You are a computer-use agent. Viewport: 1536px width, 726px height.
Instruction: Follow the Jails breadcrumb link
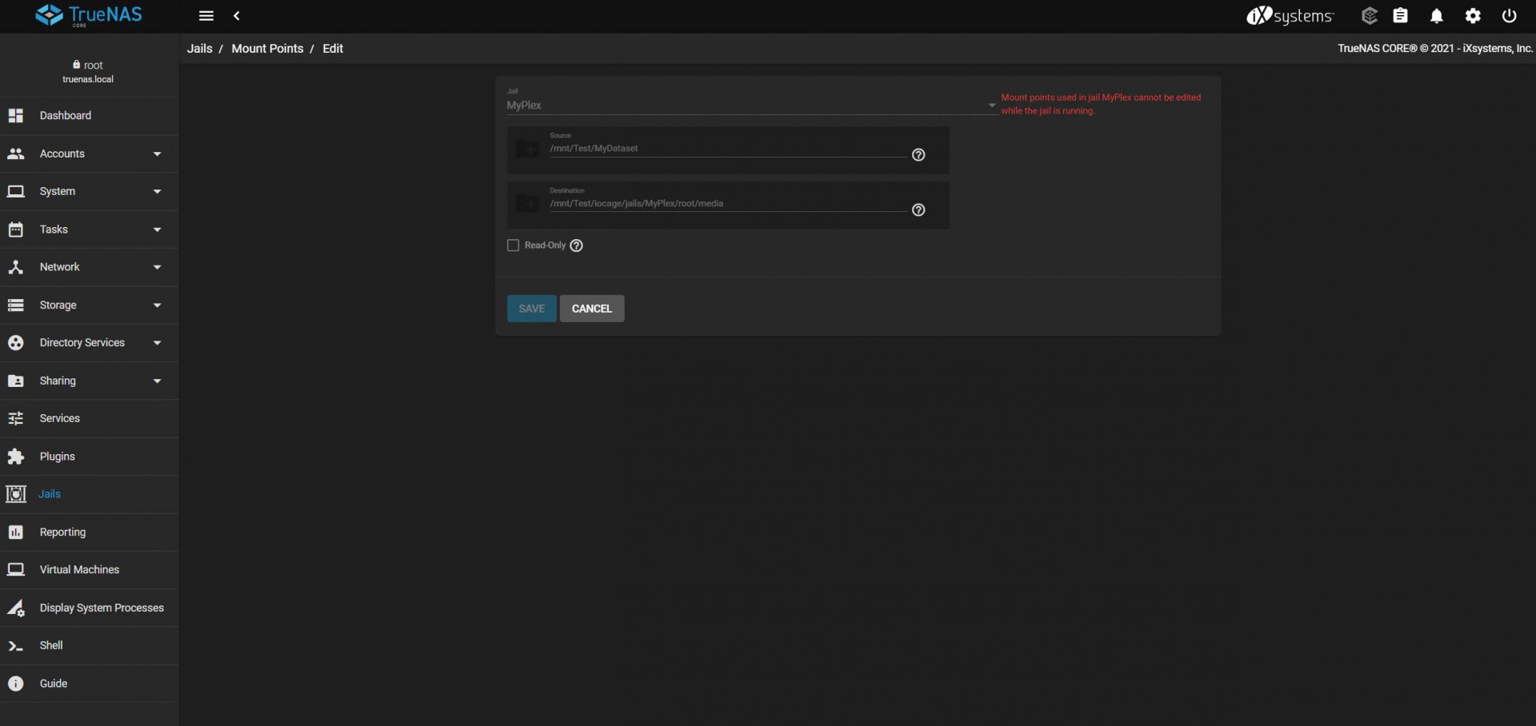(200, 49)
